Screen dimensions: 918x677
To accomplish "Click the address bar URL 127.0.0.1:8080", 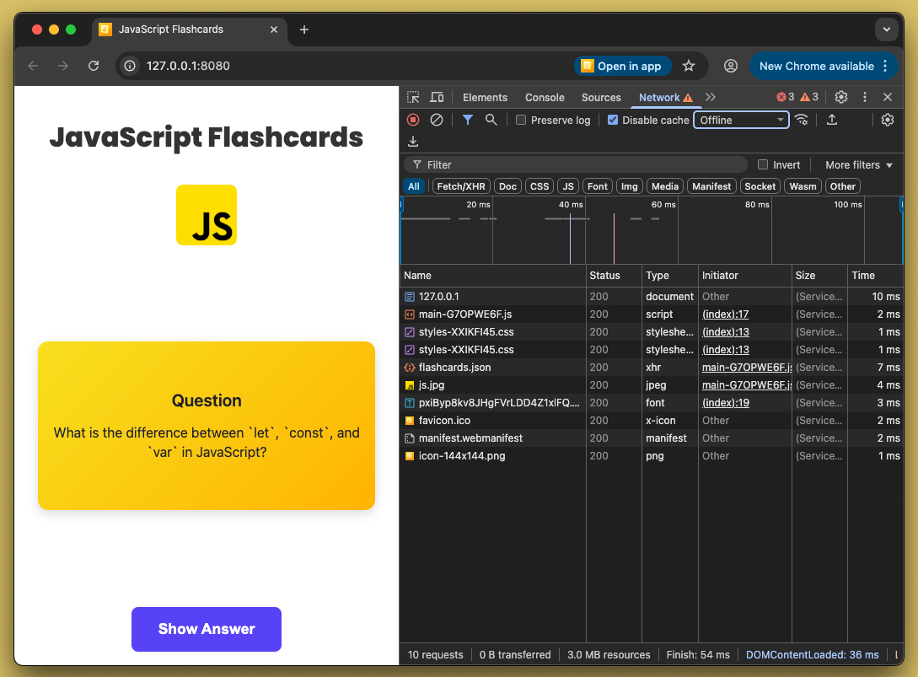I will point(188,66).
